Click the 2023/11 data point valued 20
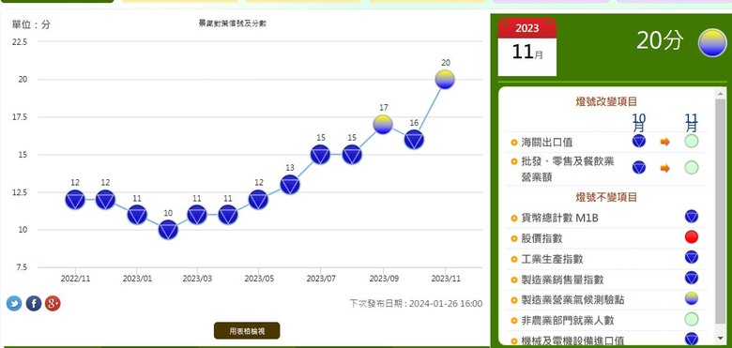The width and height of the screenshot is (732, 348). (x=445, y=80)
